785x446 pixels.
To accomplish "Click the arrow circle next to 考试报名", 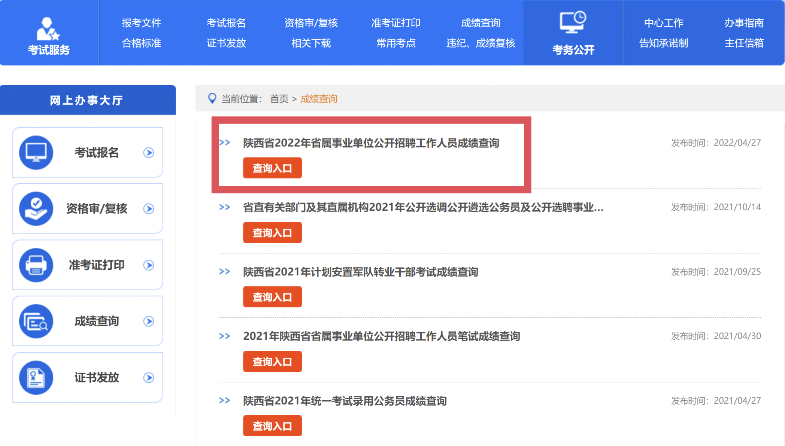I will tap(149, 153).
